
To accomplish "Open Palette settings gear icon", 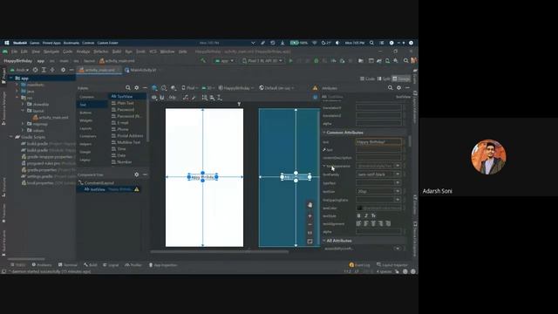I will point(136,87).
